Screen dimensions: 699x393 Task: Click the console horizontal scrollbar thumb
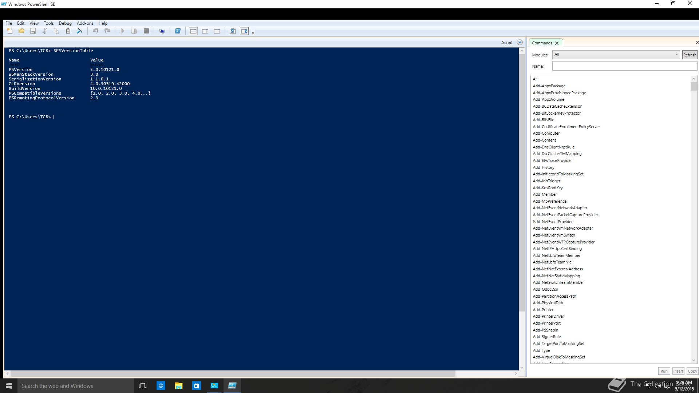coord(233,373)
